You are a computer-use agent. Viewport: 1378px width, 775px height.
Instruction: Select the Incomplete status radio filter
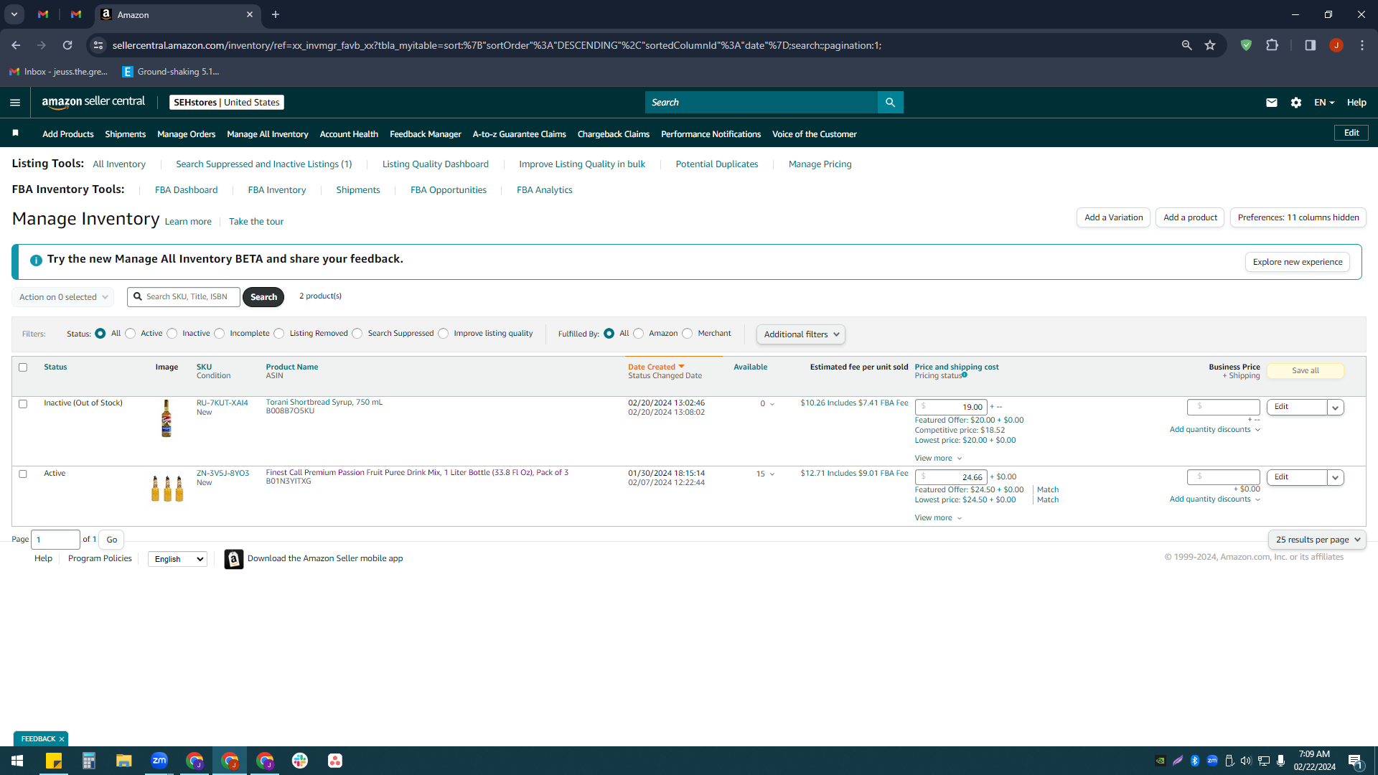coord(220,334)
